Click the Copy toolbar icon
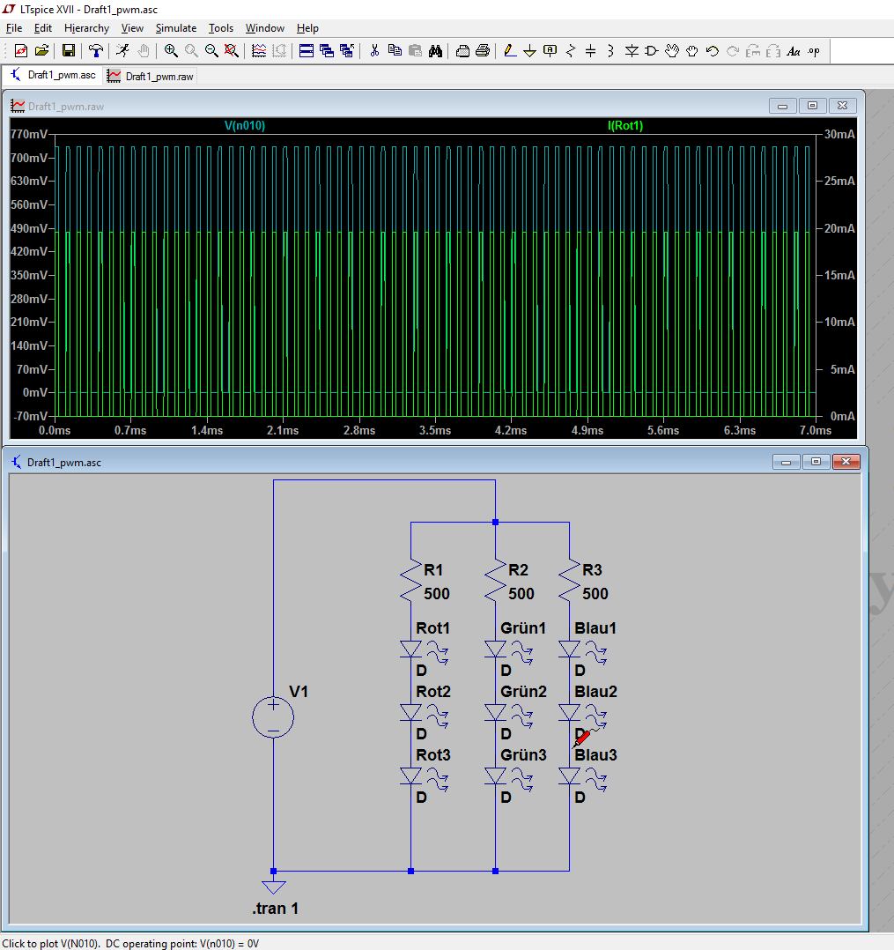894x950 pixels. tap(395, 51)
